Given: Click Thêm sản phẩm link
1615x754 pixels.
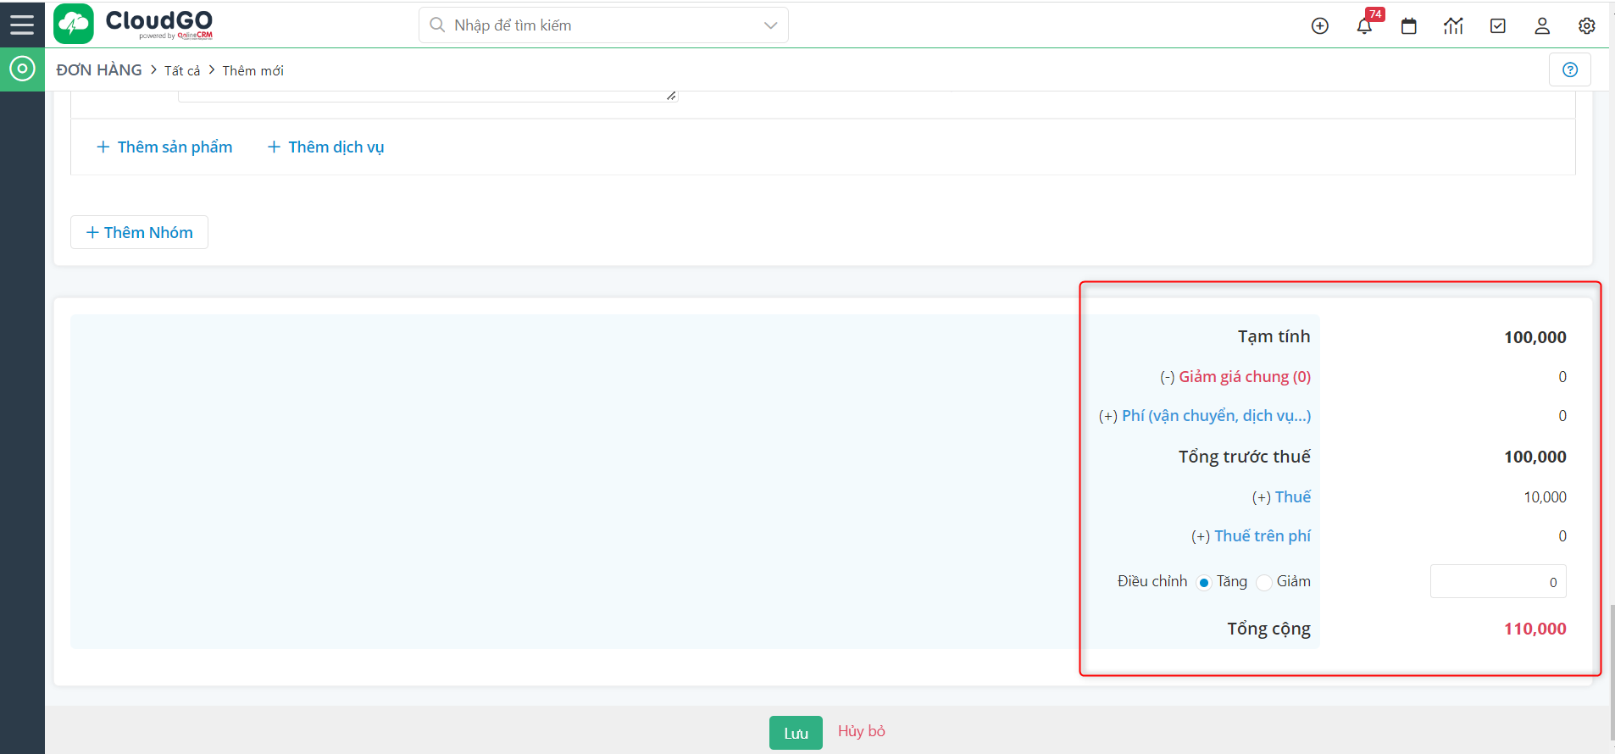Looking at the screenshot, I should 164,147.
